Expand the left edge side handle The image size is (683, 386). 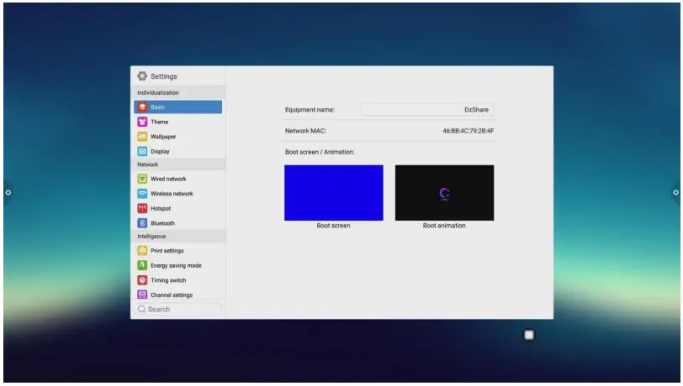8,193
